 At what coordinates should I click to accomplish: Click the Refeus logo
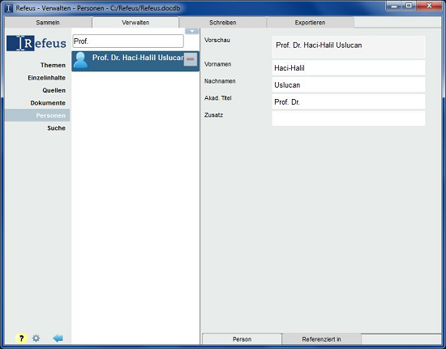pos(36,43)
